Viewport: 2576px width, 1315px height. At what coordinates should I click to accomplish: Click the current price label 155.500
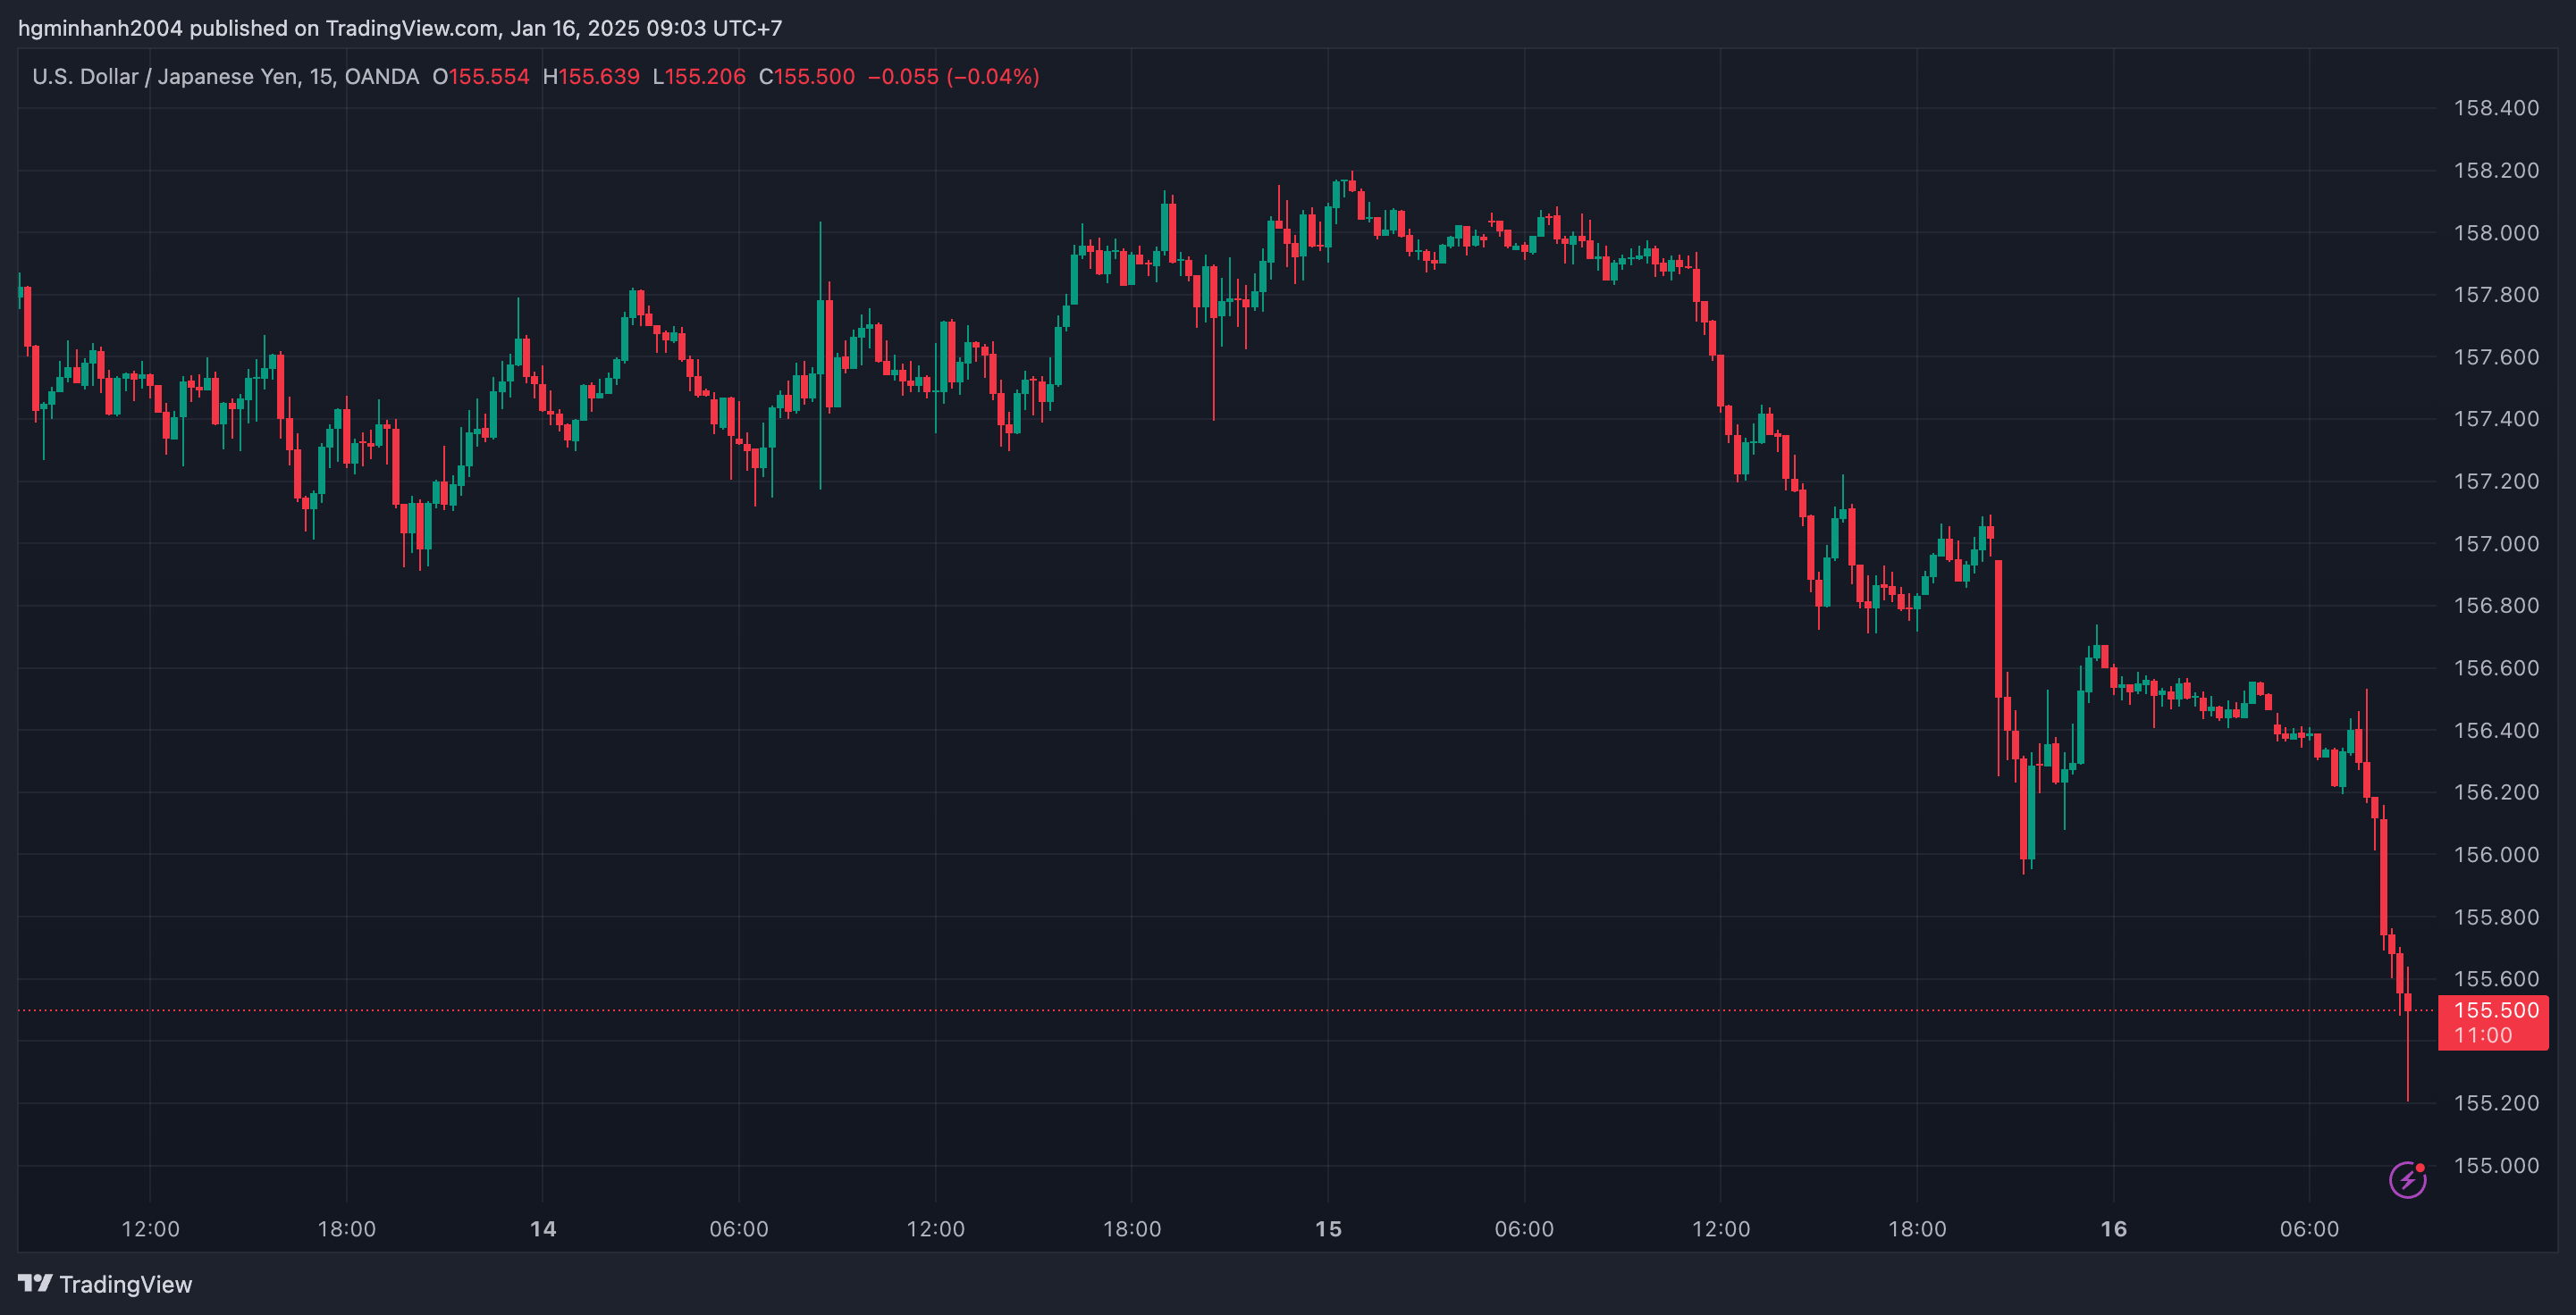pos(2496,1010)
